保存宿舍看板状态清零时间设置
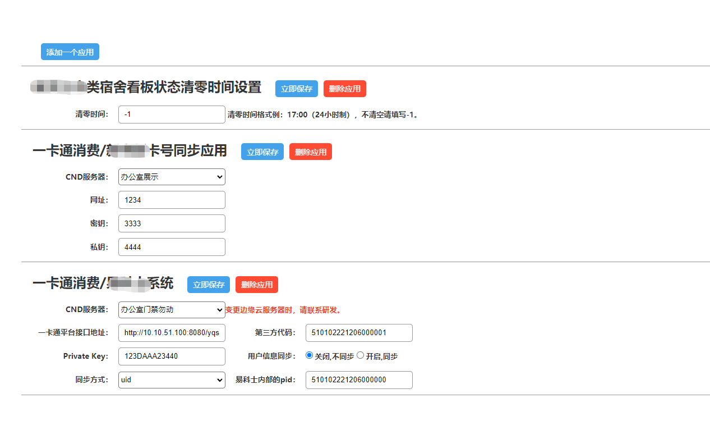 pos(296,89)
